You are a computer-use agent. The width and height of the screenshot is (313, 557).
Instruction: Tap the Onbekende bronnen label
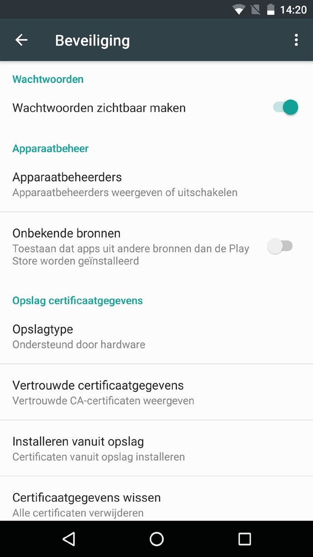(66, 233)
